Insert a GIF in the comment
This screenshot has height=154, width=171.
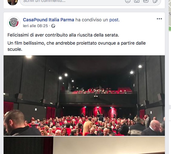[146, 1]
